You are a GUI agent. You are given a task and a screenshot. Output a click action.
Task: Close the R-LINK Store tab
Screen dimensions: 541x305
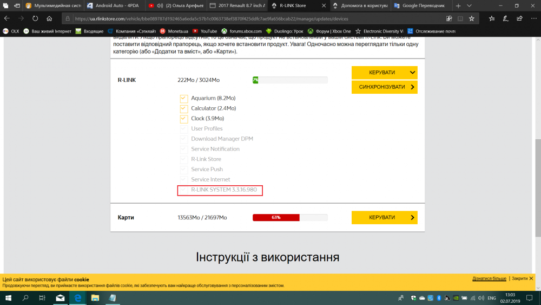pyautogui.click(x=324, y=5)
